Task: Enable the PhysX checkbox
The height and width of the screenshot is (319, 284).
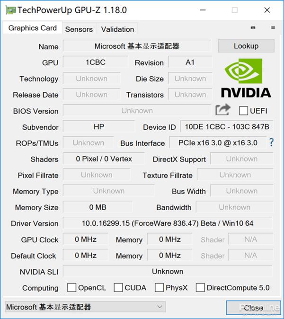Action: coord(159,288)
